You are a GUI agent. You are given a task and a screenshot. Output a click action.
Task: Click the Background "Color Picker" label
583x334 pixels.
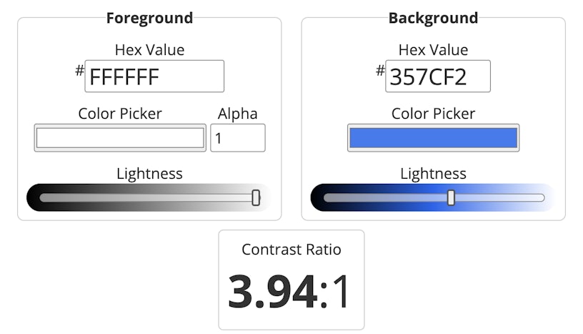coord(433,114)
